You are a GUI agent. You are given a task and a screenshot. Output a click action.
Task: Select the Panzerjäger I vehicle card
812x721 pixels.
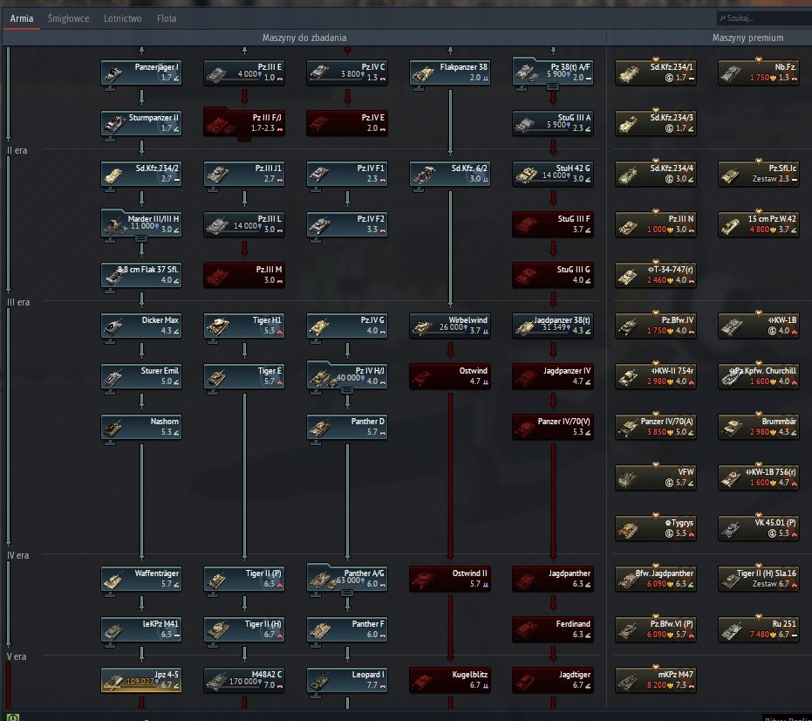[x=141, y=72]
